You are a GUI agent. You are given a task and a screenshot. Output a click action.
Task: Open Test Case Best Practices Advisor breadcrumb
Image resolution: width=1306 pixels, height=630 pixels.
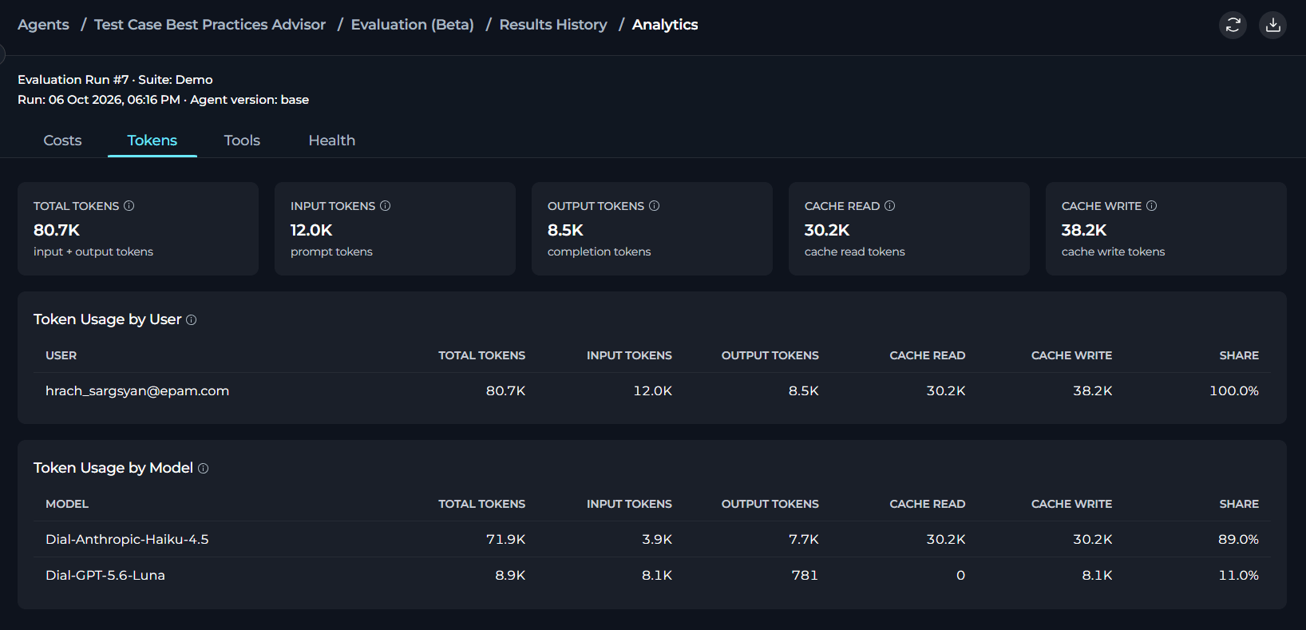[210, 25]
